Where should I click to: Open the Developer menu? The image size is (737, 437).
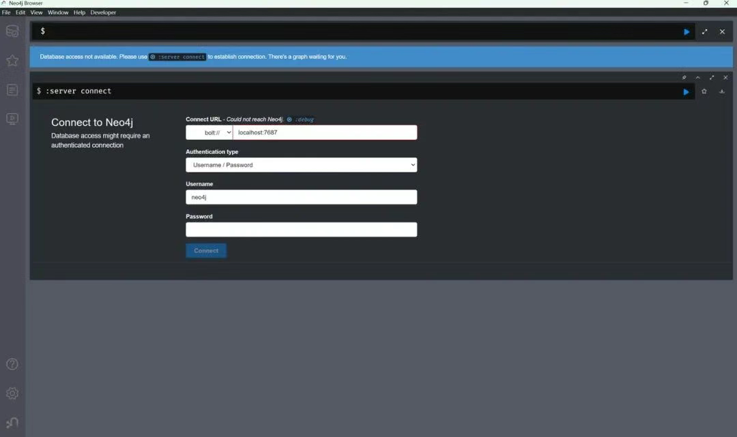click(103, 13)
